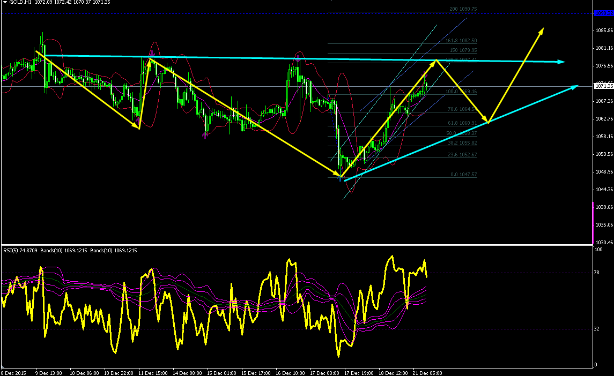Click the 15 Dec 17:00 time label
614x376 pixels.
pos(256,373)
